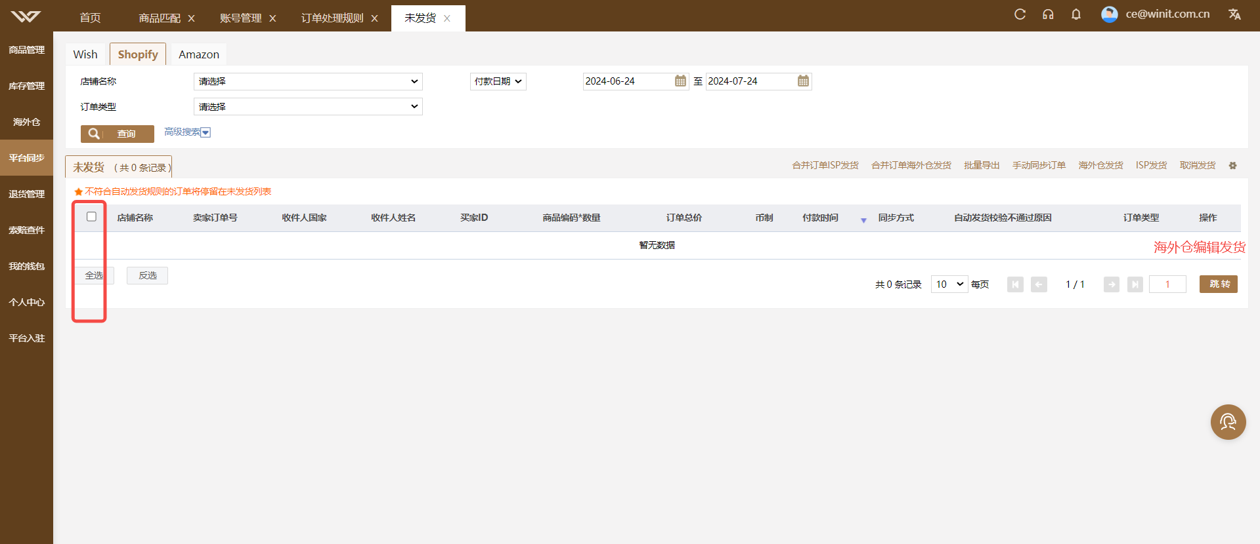The width and height of the screenshot is (1260, 544).
Task: Click 合并订单海外仓发货 link
Action: coord(911,165)
